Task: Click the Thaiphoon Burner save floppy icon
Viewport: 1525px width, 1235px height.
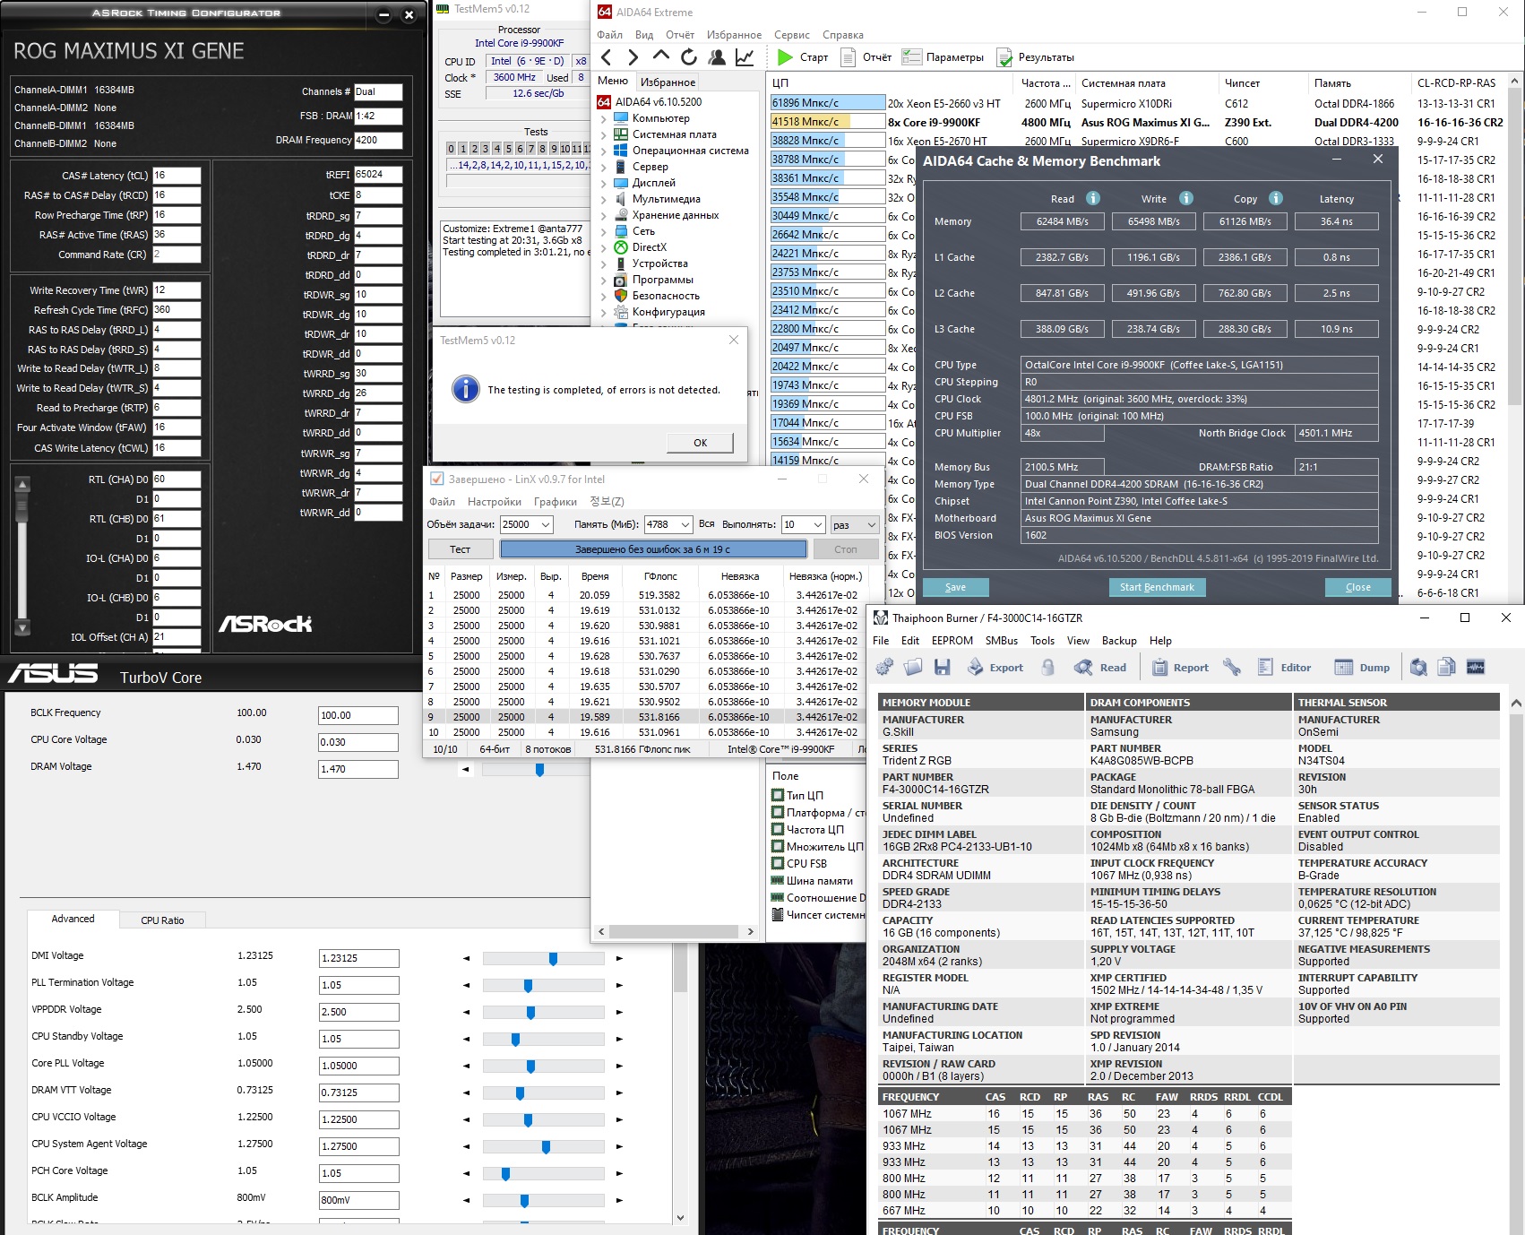Action: [942, 667]
